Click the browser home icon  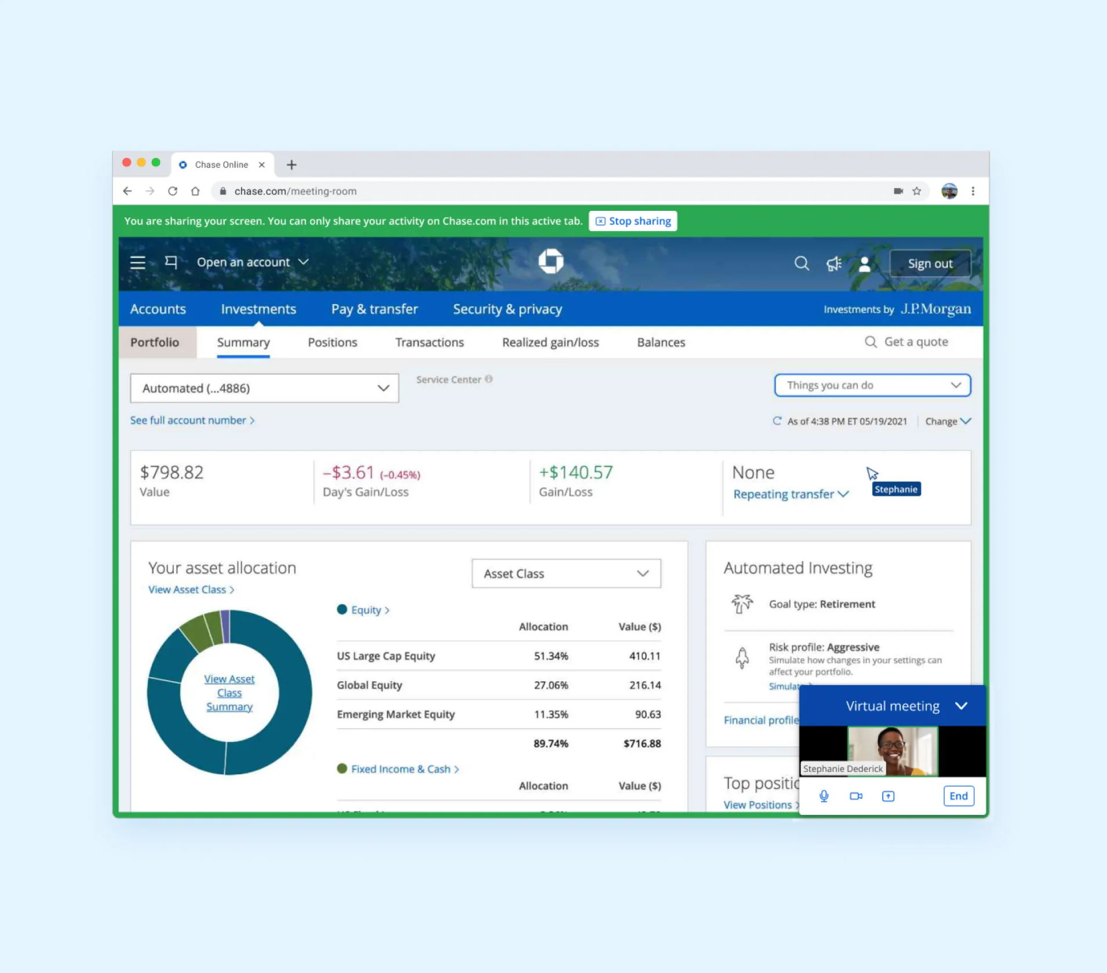coord(195,191)
